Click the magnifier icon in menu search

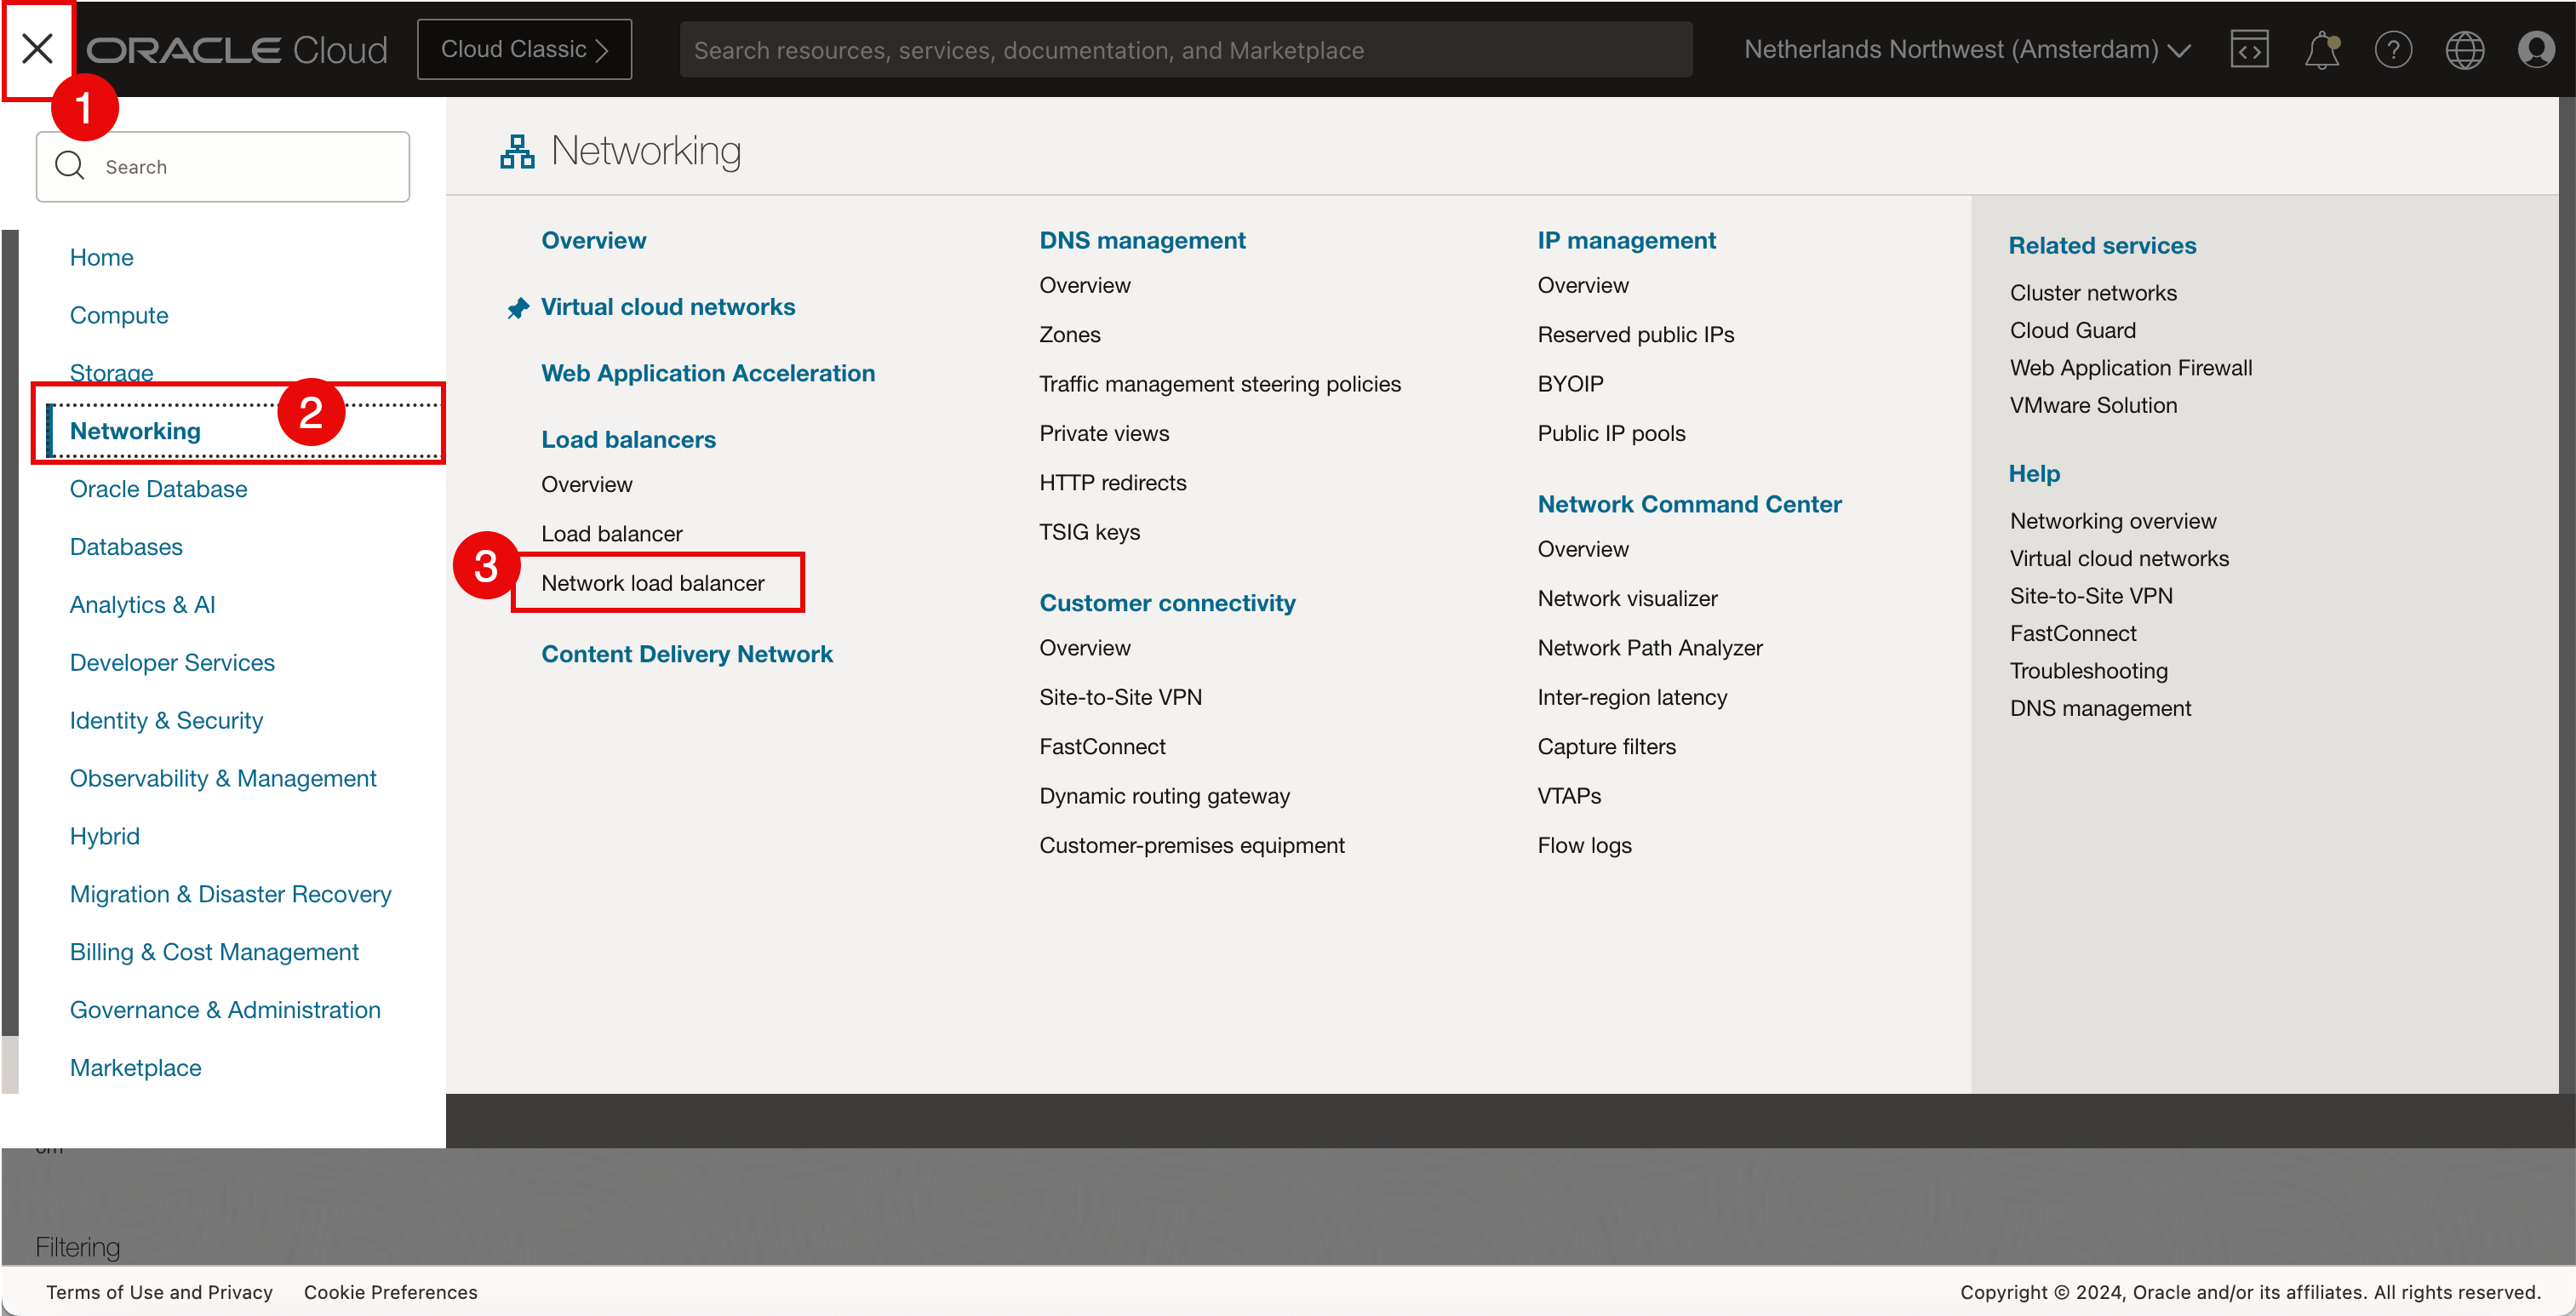[70, 166]
